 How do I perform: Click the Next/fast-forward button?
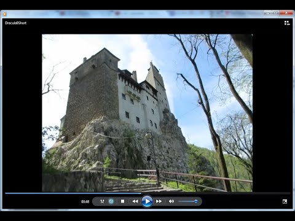tap(159, 201)
